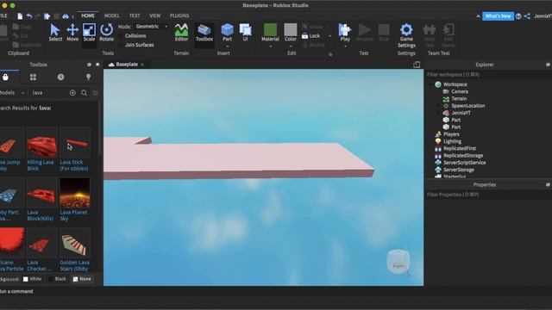Click the view selector cube in viewport
This screenshot has width=552, height=310.
pyautogui.click(x=398, y=261)
